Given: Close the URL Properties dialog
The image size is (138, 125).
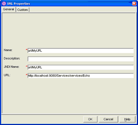Looking at the screenshot, I should tap(134, 4).
